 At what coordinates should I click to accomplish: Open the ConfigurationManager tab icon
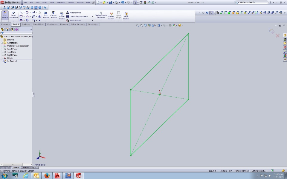[12, 30]
